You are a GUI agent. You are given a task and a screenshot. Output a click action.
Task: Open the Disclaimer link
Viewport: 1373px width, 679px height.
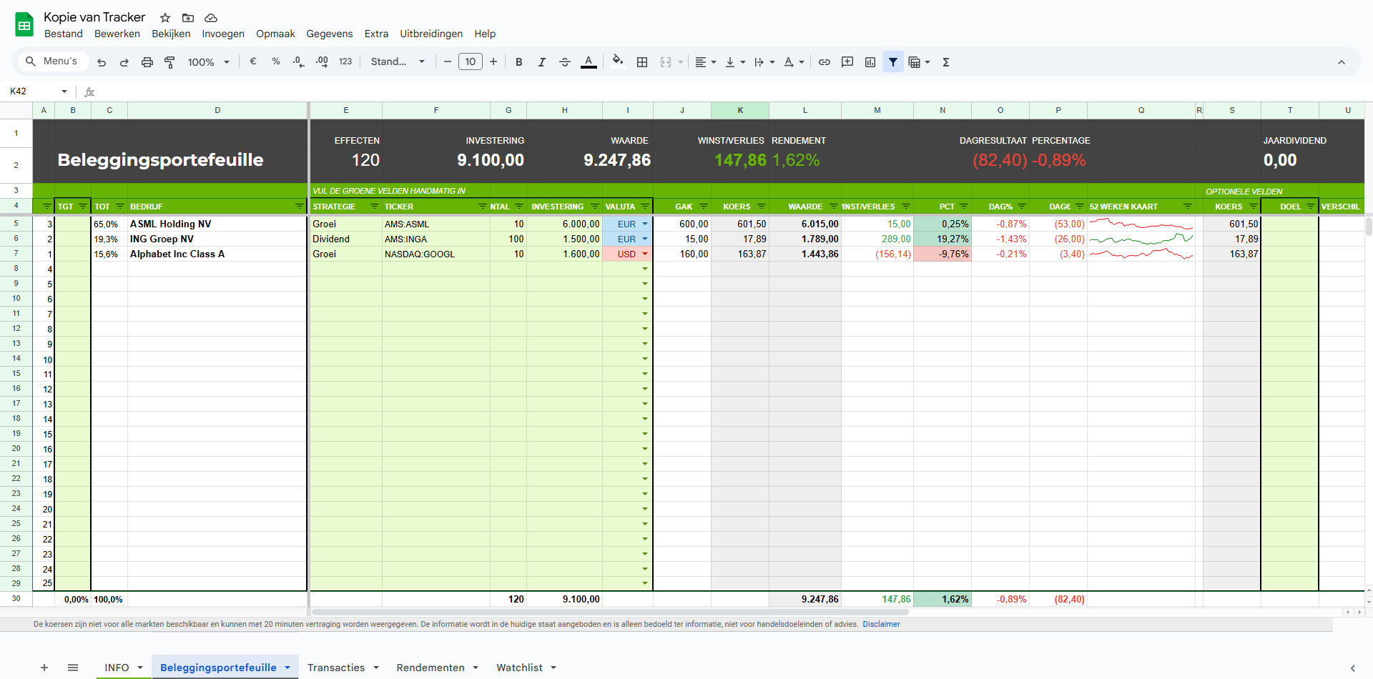coord(881,624)
